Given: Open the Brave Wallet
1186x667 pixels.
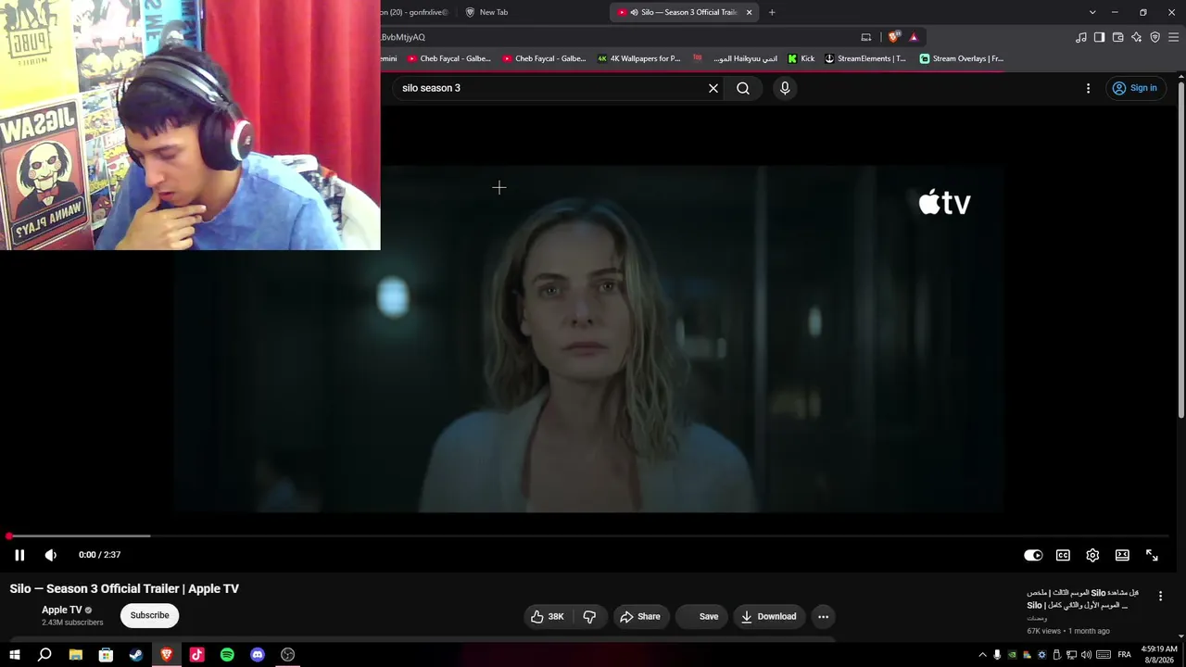Looking at the screenshot, I should tap(1118, 37).
